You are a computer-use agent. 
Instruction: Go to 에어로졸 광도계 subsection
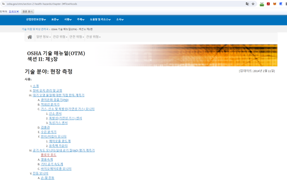(x=59, y=141)
